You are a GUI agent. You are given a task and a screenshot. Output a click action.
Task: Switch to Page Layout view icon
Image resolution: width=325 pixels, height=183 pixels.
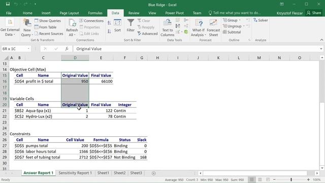[x=259, y=179]
